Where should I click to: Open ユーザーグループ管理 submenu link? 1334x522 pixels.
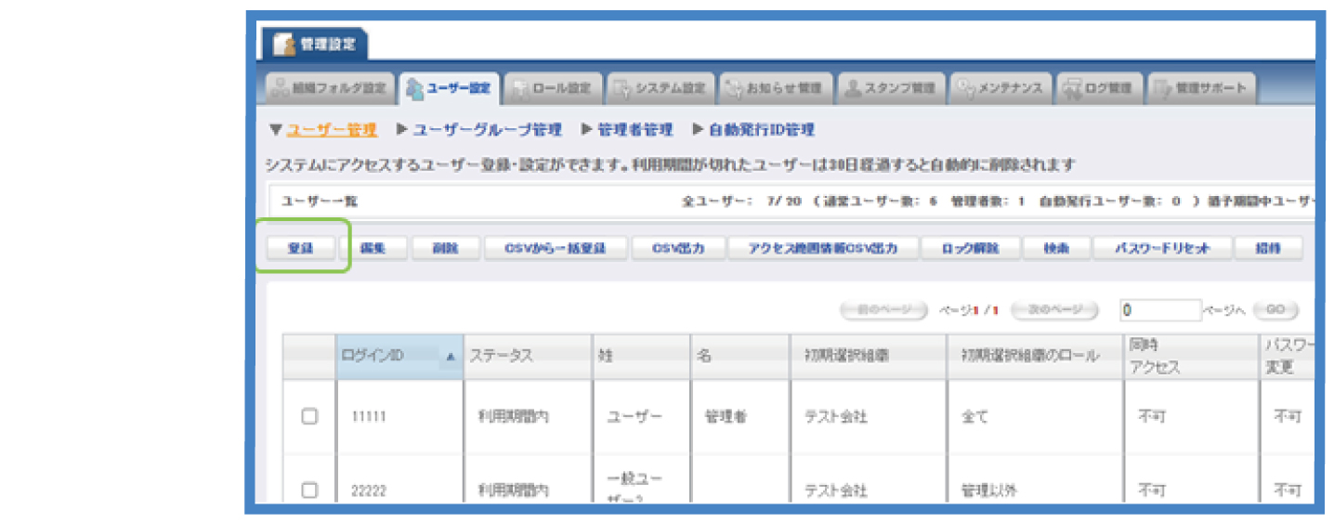(x=488, y=130)
